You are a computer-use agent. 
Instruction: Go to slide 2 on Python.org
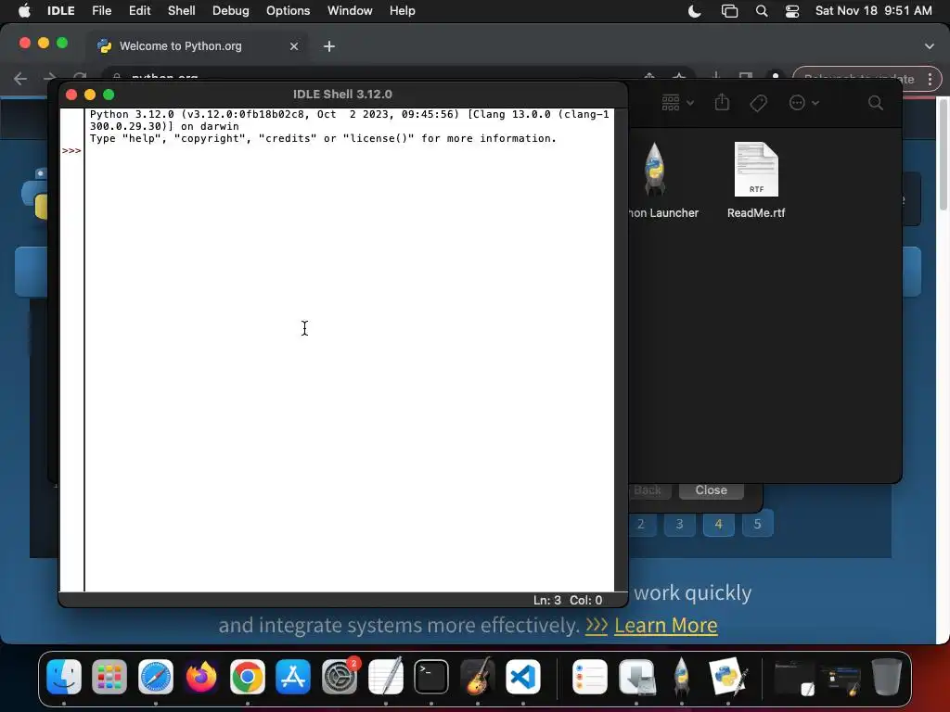pos(640,525)
